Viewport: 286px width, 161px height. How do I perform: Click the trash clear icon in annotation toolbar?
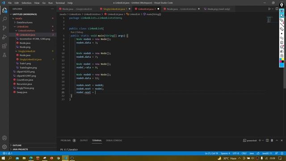[x=282, y=42]
